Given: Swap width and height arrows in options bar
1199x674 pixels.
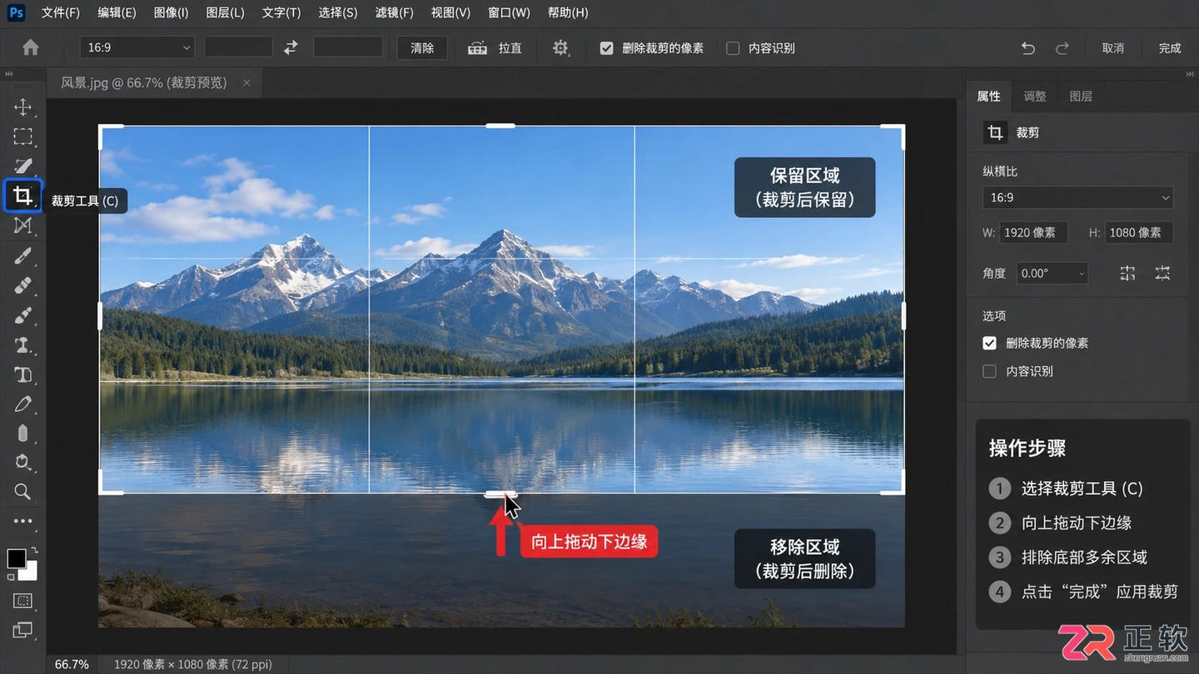Looking at the screenshot, I should [291, 48].
